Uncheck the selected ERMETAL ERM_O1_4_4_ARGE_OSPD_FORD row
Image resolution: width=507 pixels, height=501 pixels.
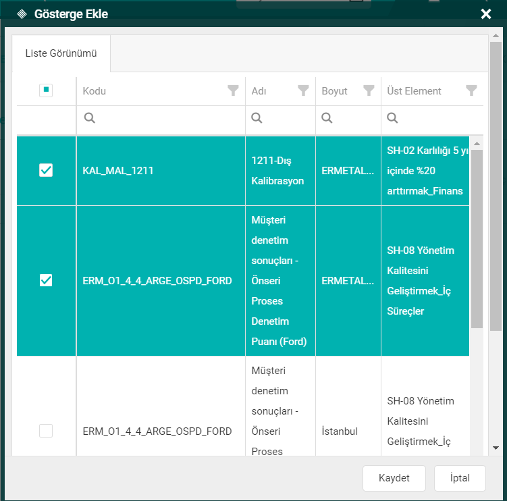point(46,280)
